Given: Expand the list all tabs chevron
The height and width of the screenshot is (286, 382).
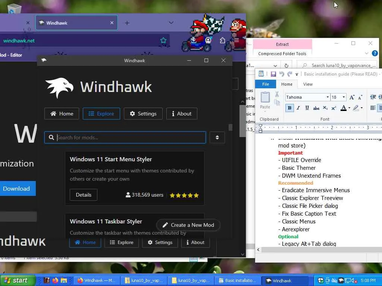Looking at the screenshot, I should 171,23.
